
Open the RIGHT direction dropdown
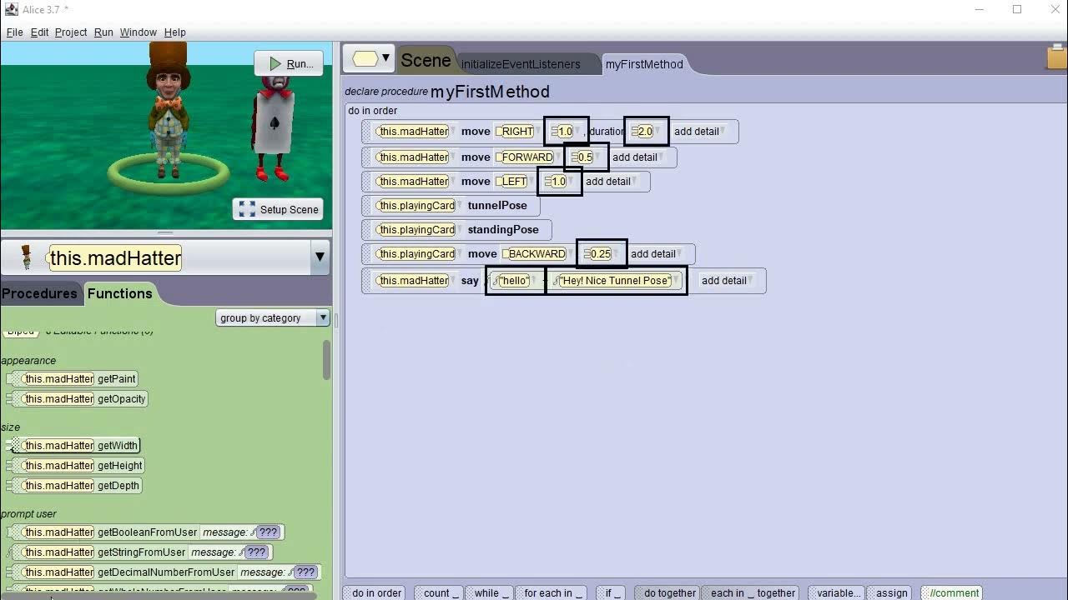click(517, 131)
